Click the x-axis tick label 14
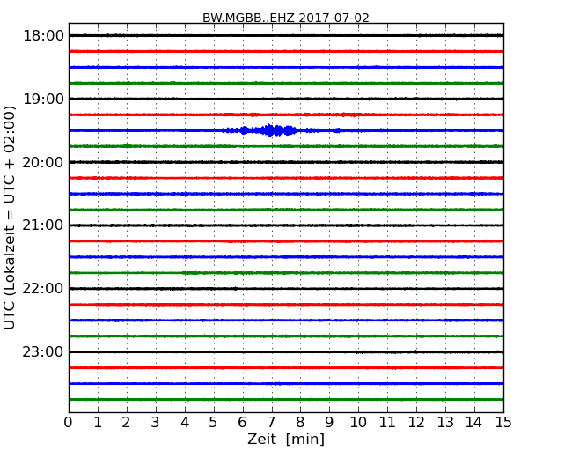The width and height of the screenshot is (572, 458). coord(473,423)
